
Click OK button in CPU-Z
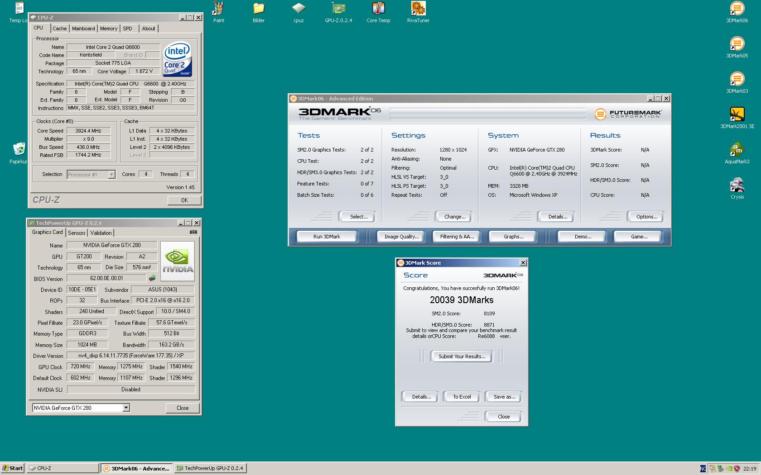coord(184,200)
